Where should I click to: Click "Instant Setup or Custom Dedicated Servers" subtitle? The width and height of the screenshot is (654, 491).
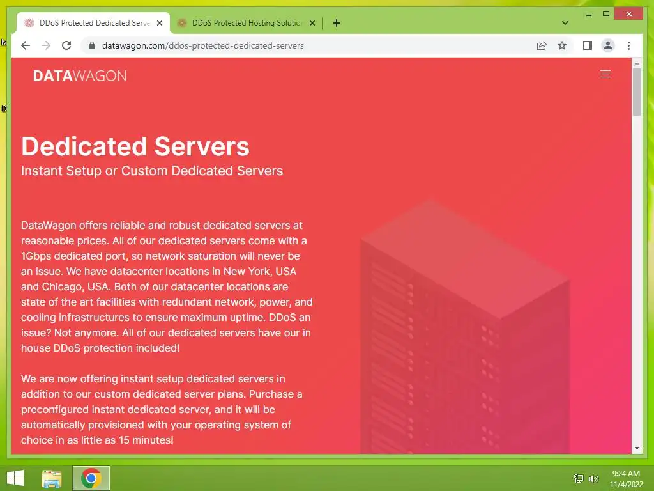[152, 171]
